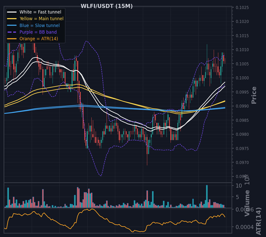Click the 0.1010 price axis label
Viewport: 266px width, 237px height.
click(x=242, y=50)
